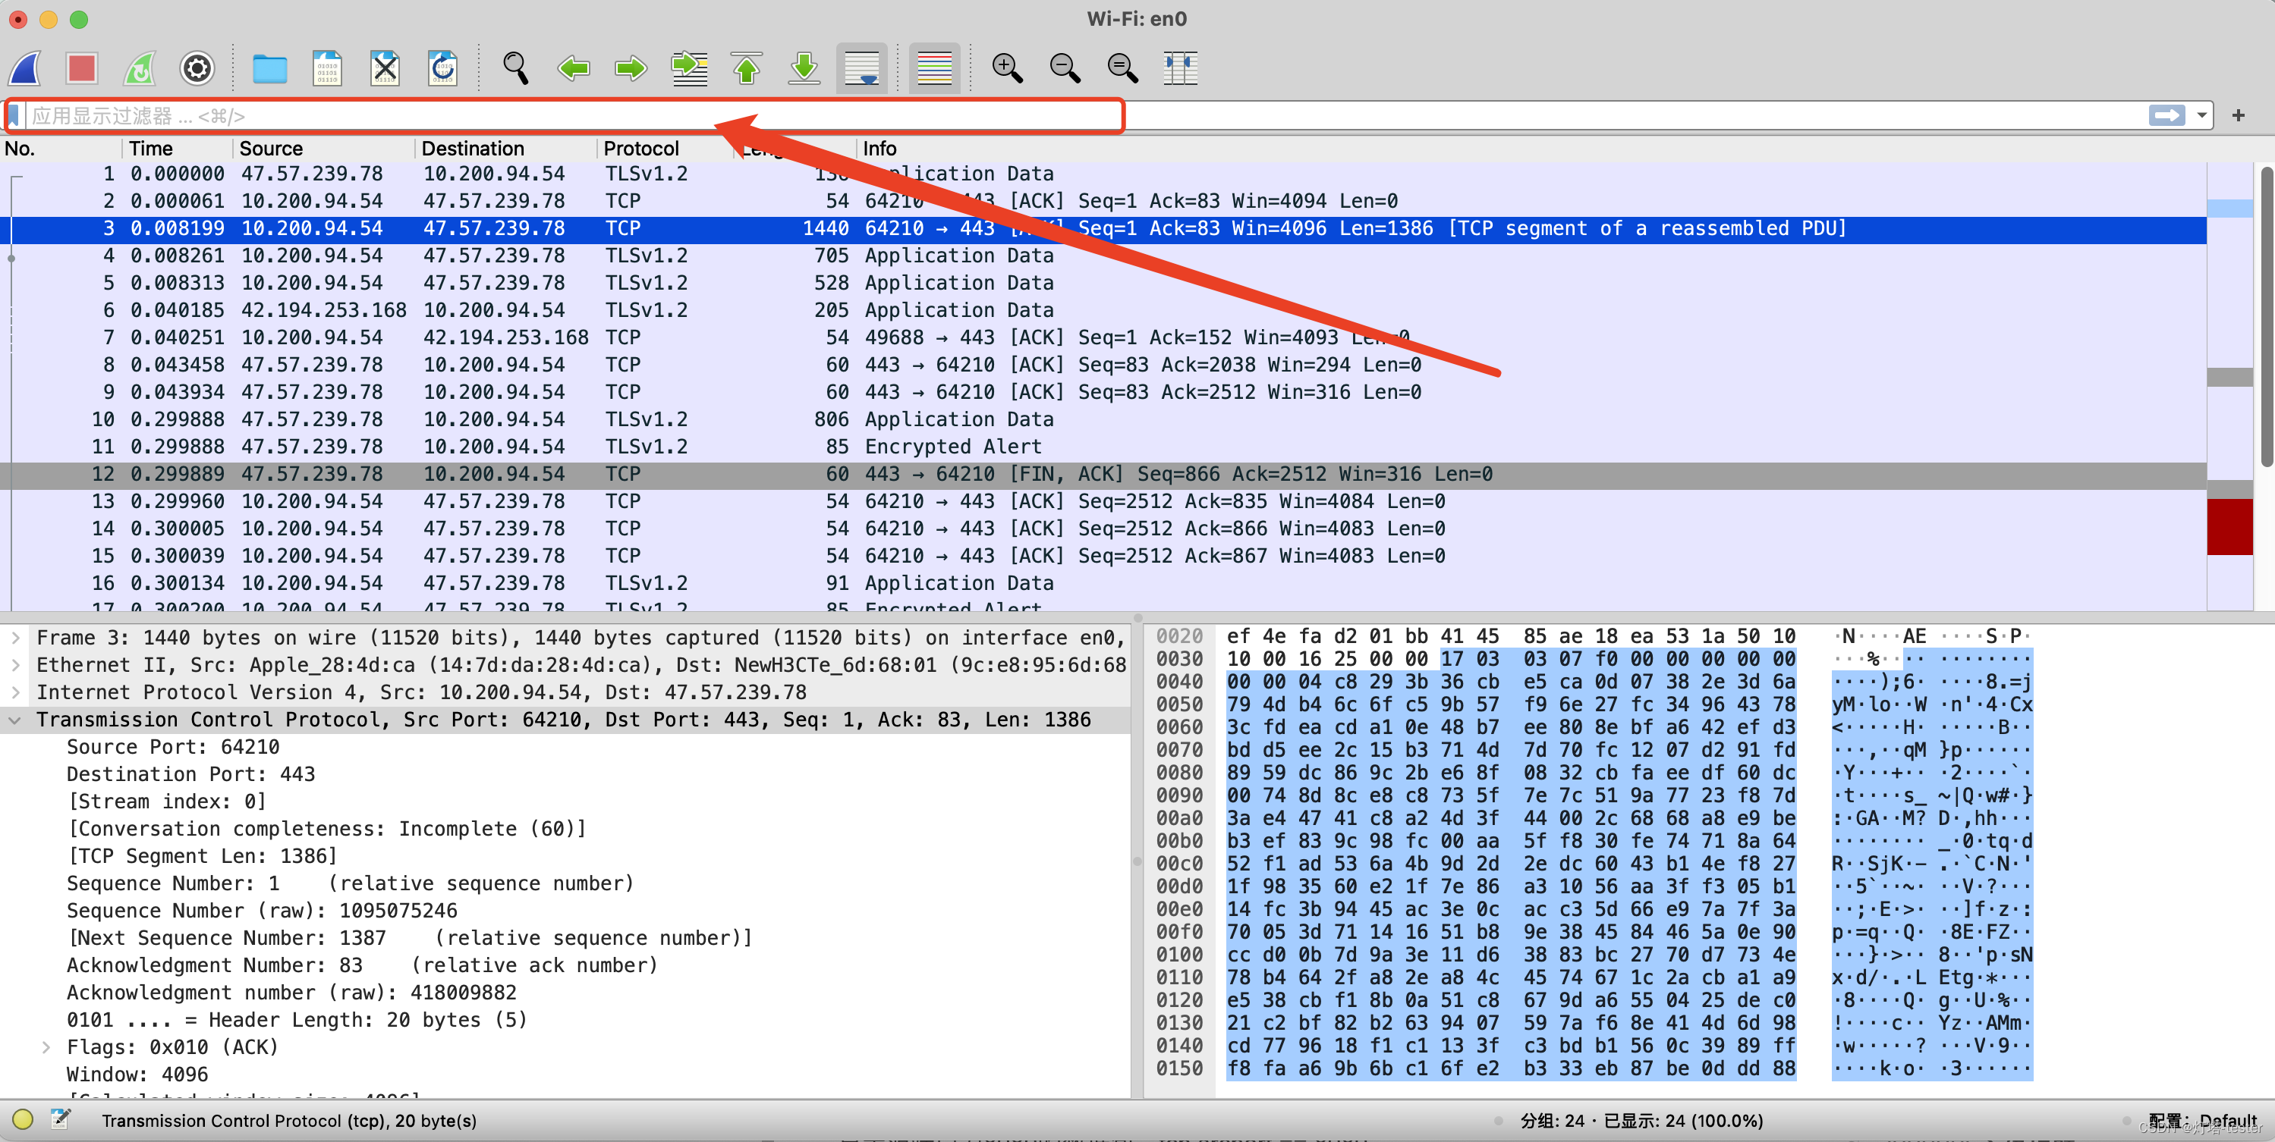Expand the Frame 3 details row
This screenshot has height=1142, width=2275.
click(x=15, y=637)
